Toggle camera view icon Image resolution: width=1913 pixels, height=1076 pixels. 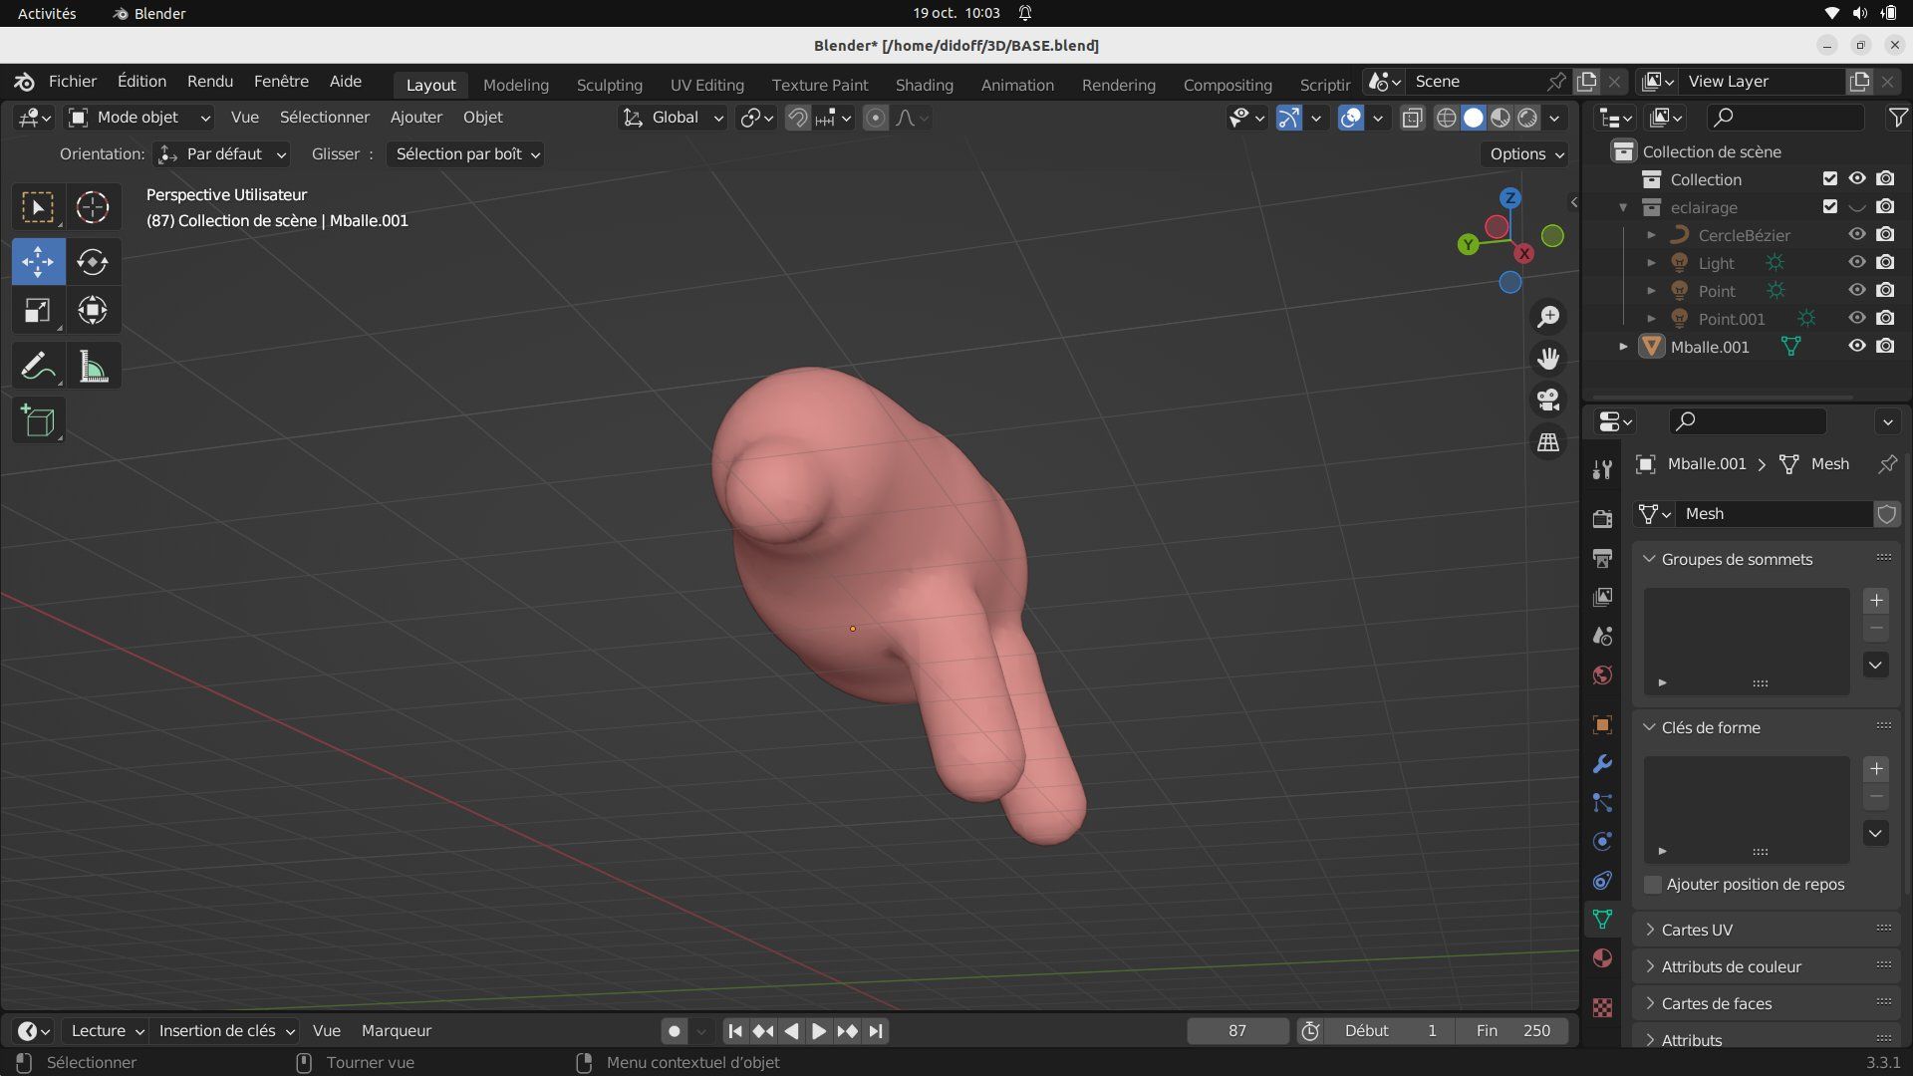pos(1548,401)
